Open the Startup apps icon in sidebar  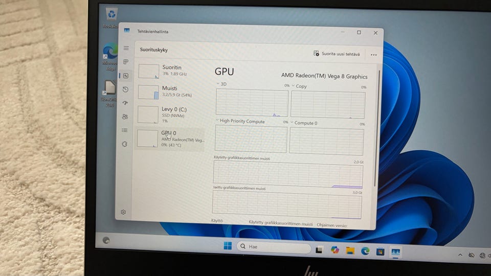pyautogui.click(x=125, y=103)
